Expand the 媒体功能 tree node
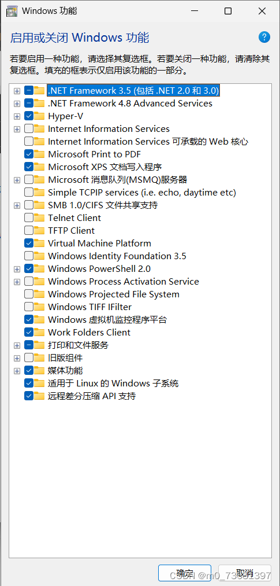The image size is (280, 586). [17, 370]
